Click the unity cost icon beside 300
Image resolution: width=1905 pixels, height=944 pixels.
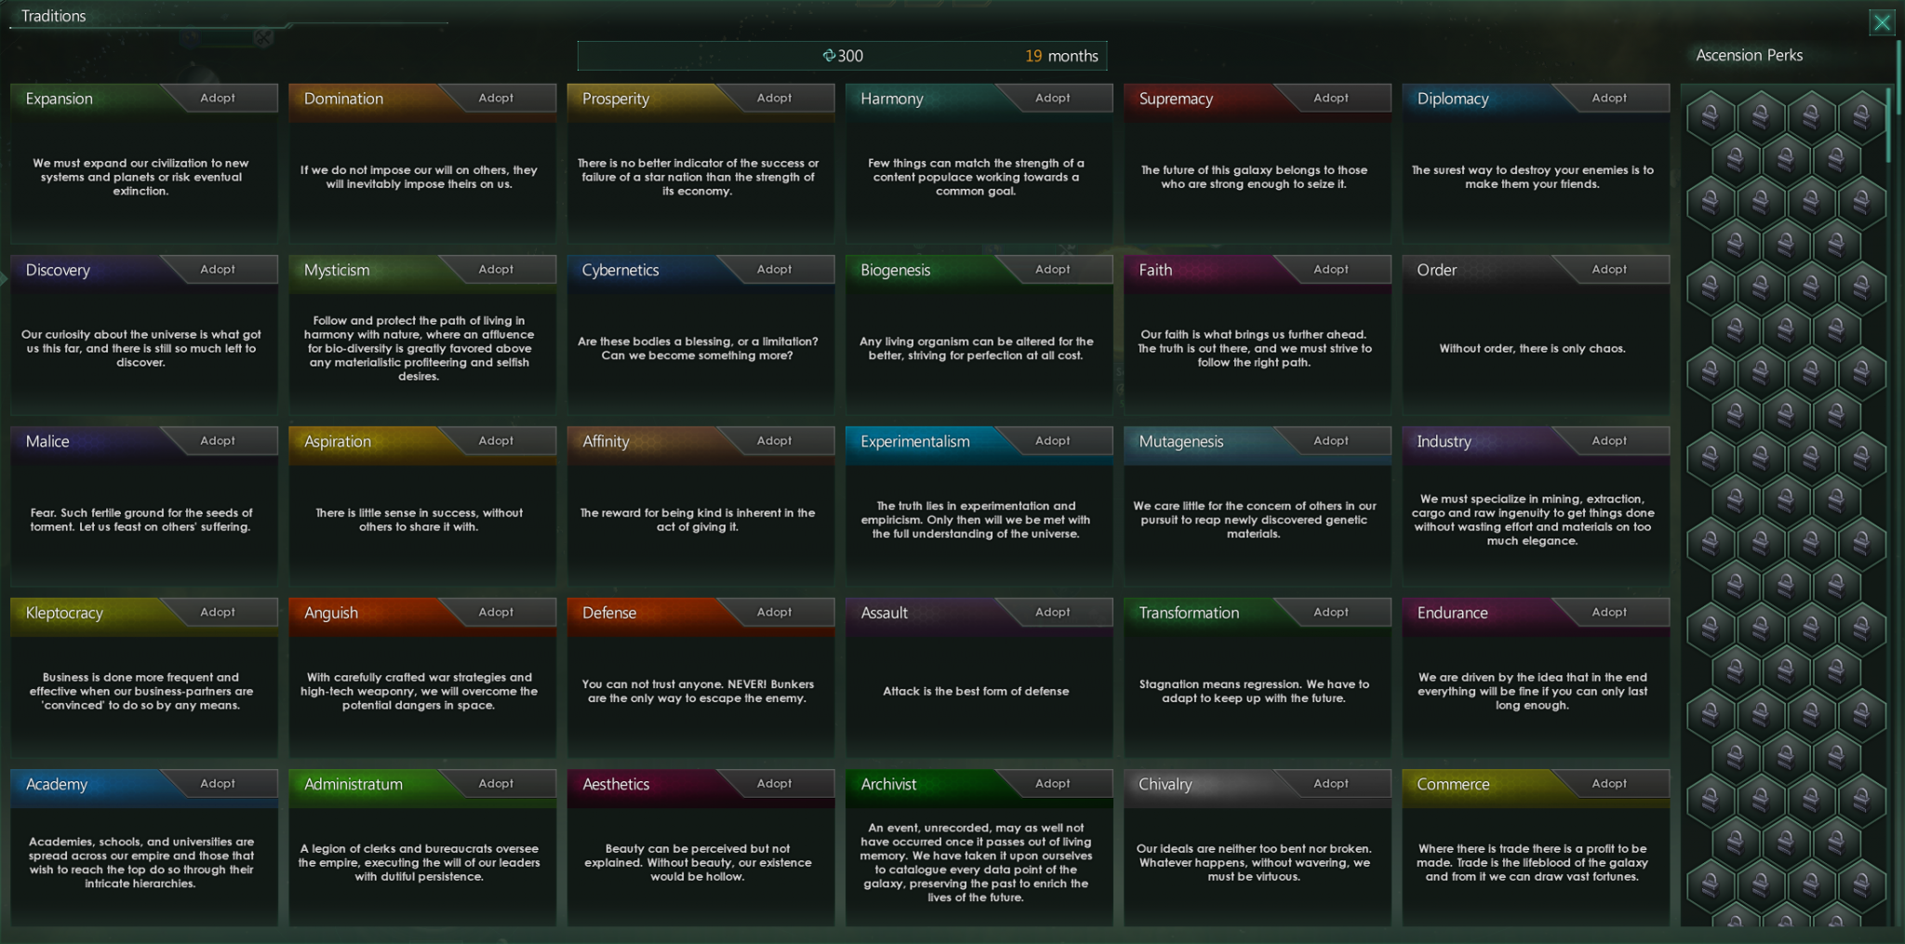(829, 56)
